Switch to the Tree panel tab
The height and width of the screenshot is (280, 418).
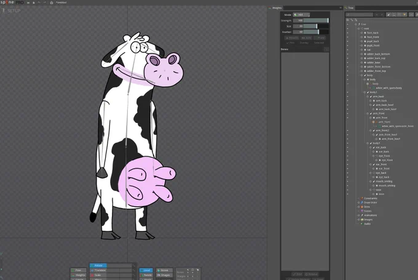pos(349,8)
